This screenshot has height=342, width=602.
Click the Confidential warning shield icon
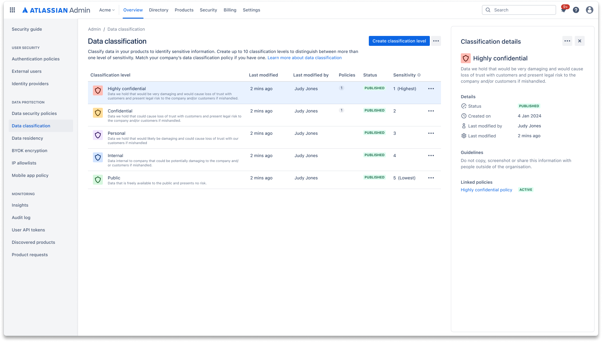(x=97, y=112)
